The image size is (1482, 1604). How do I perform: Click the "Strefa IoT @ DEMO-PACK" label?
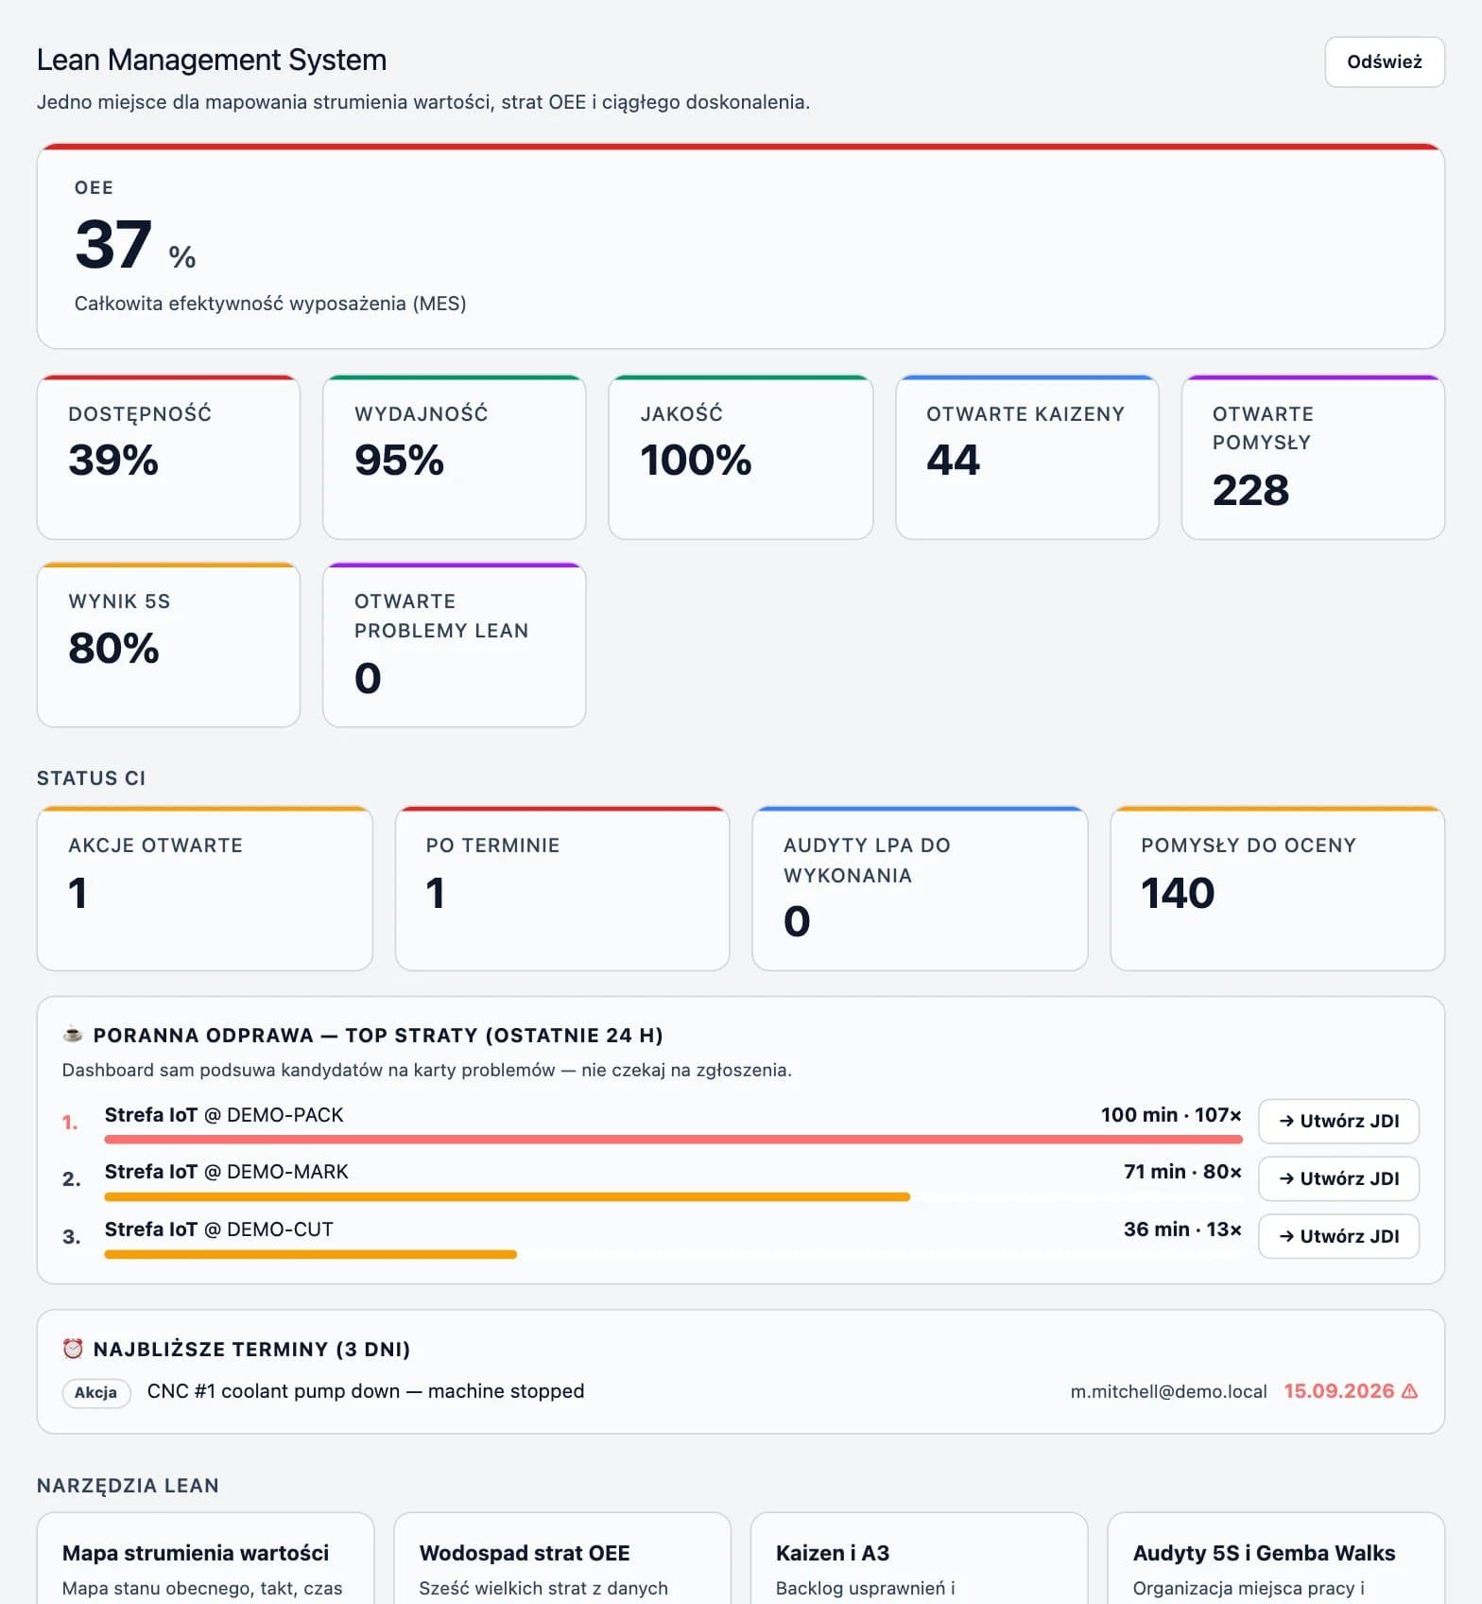[224, 1115]
